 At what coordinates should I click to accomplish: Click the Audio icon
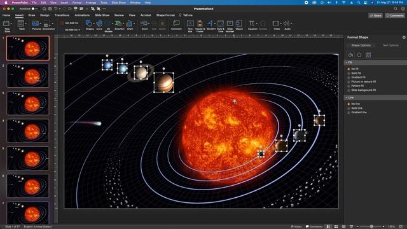pos(286,24)
